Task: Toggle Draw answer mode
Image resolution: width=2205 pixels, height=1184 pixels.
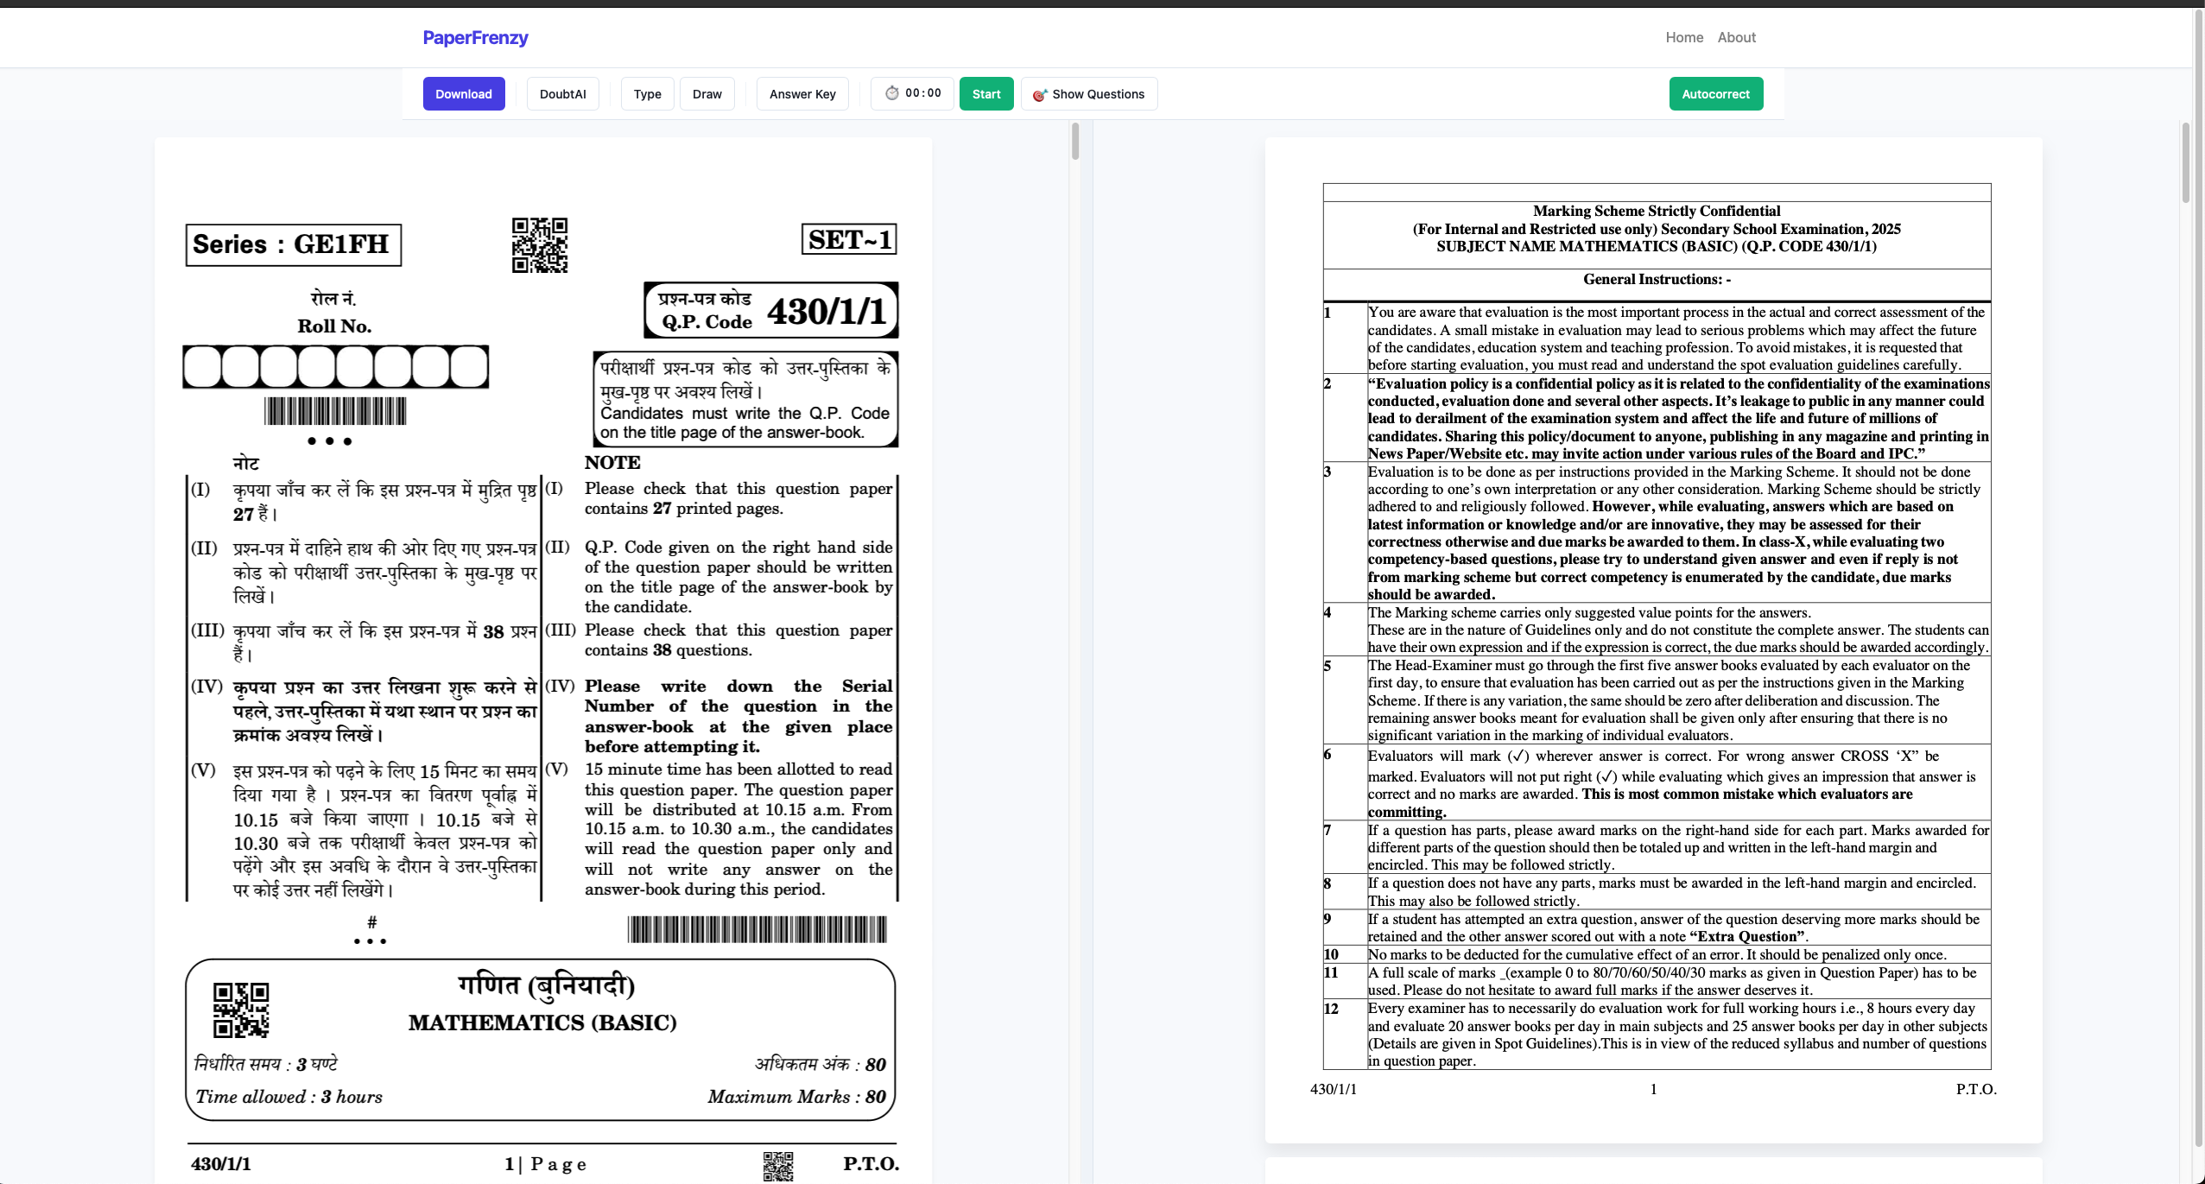Action: [x=706, y=94]
